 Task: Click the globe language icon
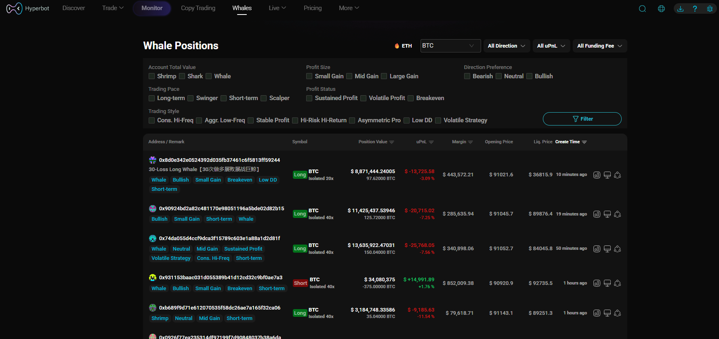click(x=661, y=8)
